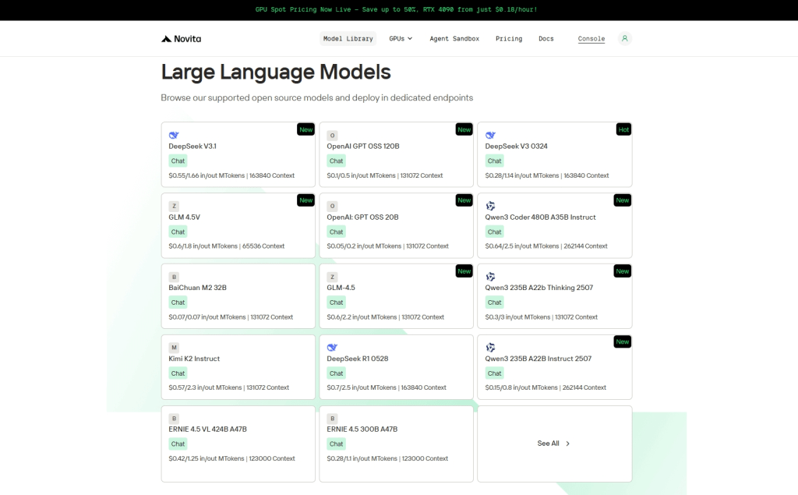The height and width of the screenshot is (495, 798).
Task: Click the GLM 4.5V letter icon
Action: point(174,206)
